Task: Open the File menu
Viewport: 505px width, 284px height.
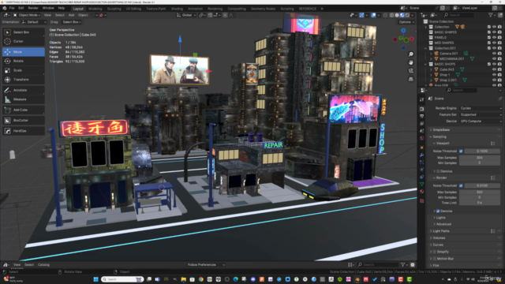Action: point(12,8)
